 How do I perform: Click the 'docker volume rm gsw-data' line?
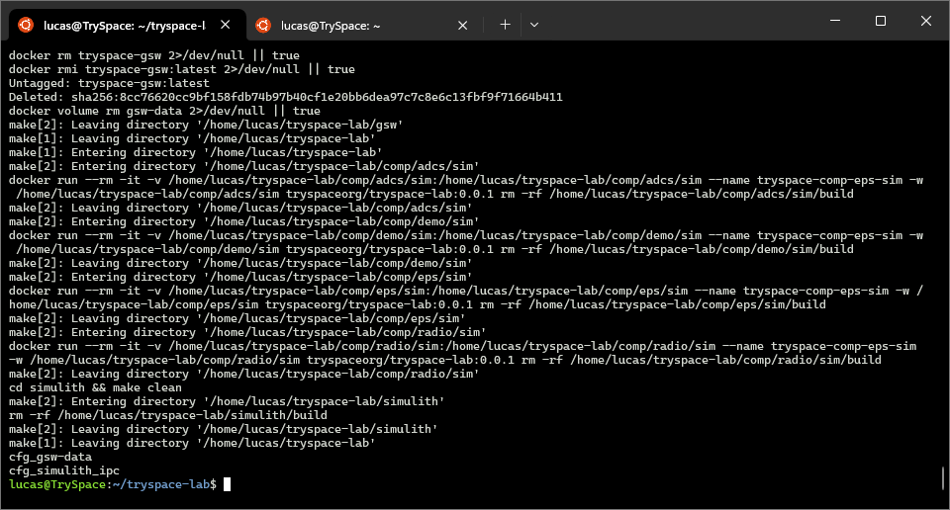point(164,112)
